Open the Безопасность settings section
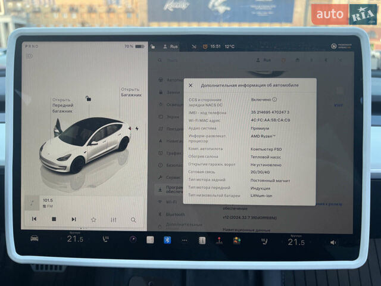The width and height of the screenshot is (381, 286). pos(171,165)
